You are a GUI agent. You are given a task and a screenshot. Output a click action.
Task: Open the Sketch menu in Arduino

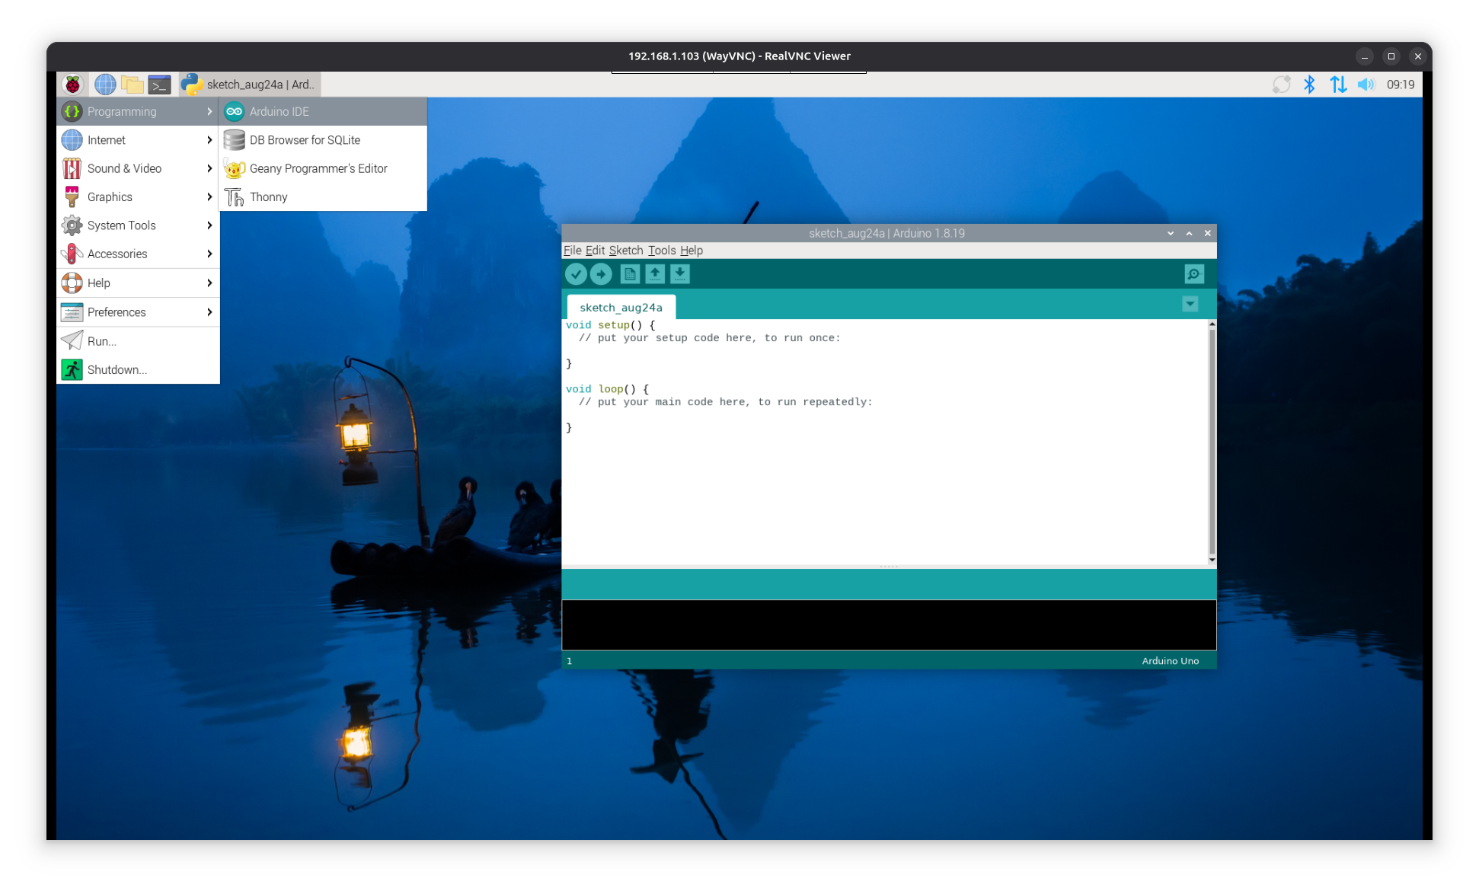click(625, 251)
